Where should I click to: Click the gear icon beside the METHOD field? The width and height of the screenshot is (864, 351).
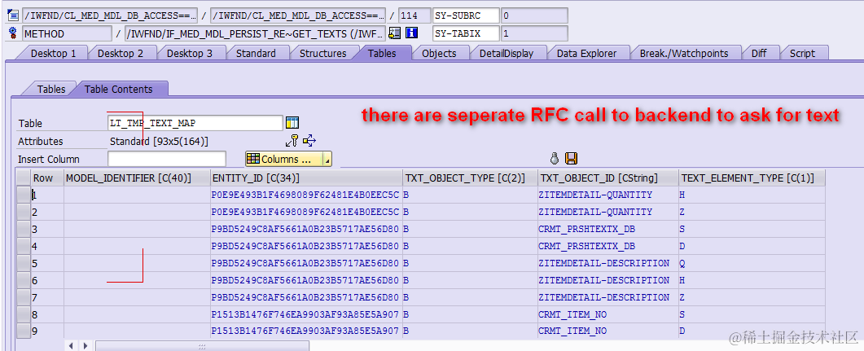coord(13,33)
